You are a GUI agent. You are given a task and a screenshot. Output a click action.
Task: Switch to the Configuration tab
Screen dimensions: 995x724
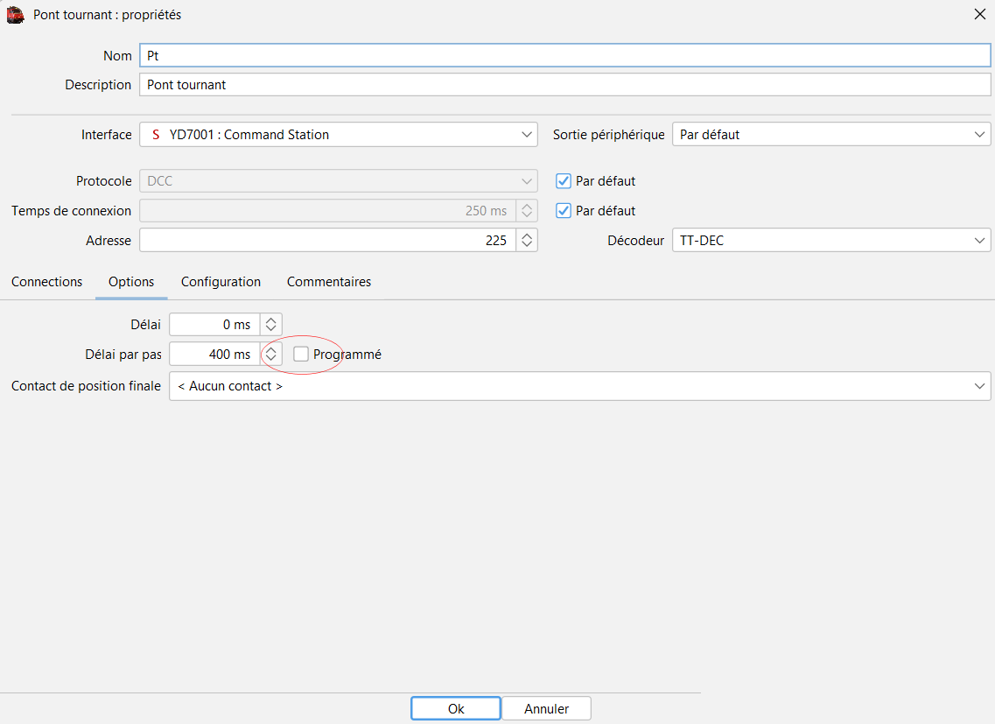(221, 281)
